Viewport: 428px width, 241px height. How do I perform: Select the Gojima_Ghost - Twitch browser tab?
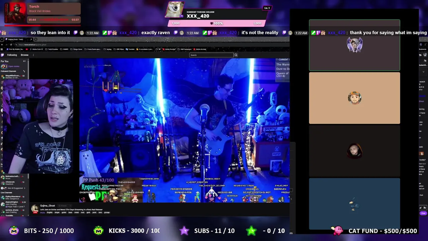point(18,39)
